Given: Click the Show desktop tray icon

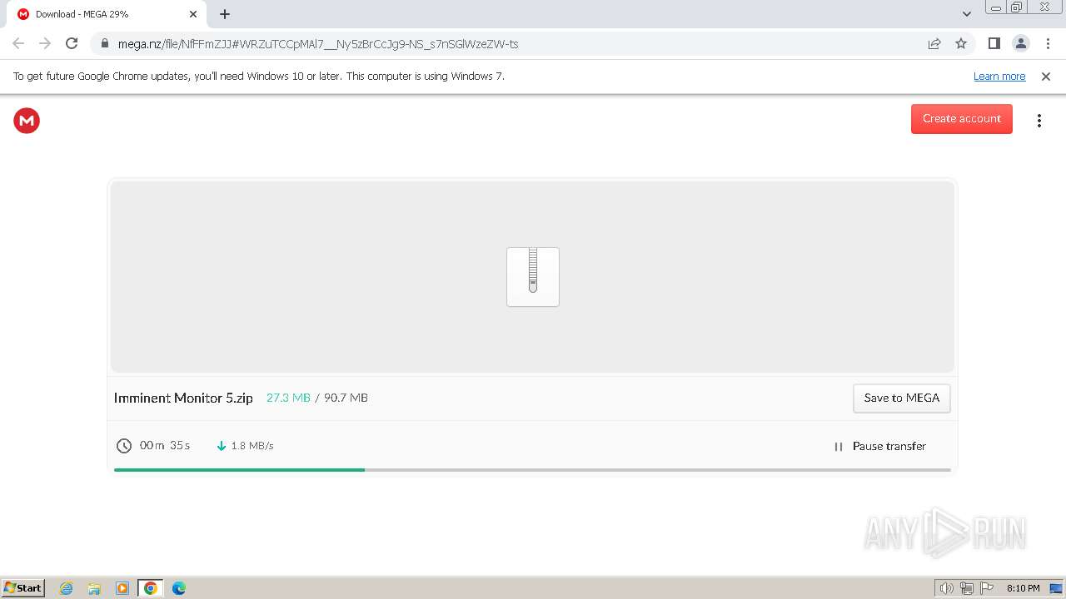Looking at the screenshot, I should pyautogui.click(x=1056, y=588).
